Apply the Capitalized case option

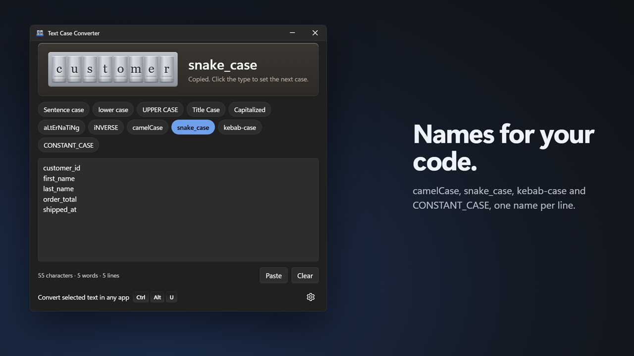click(250, 110)
